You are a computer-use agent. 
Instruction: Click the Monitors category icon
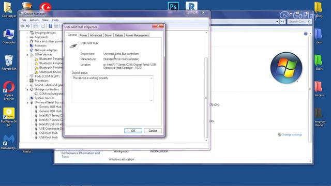pyautogui.click(x=32, y=46)
